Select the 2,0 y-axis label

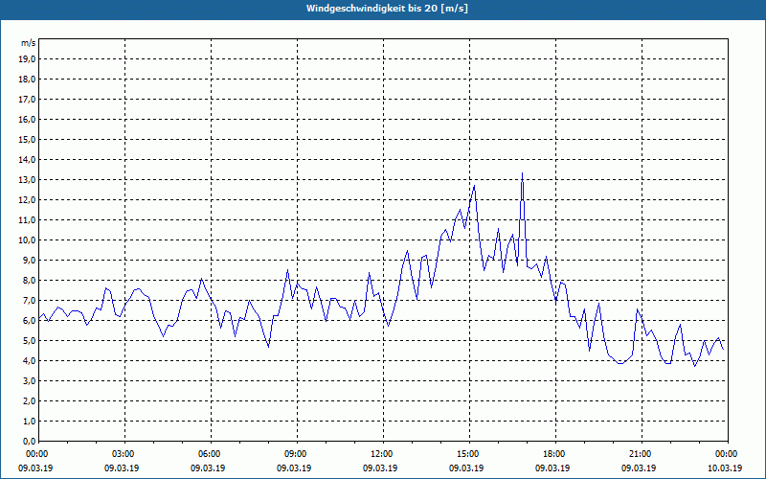(29, 401)
